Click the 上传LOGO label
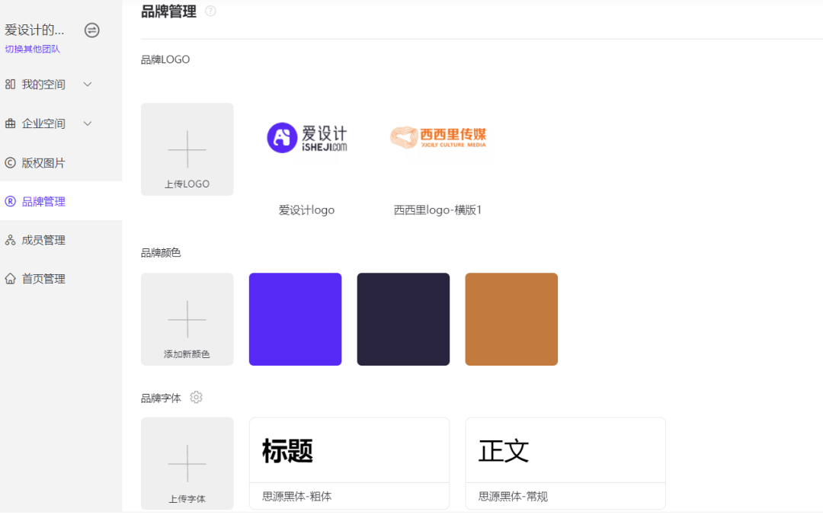Viewport: 823px width, 515px height. (x=187, y=184)
